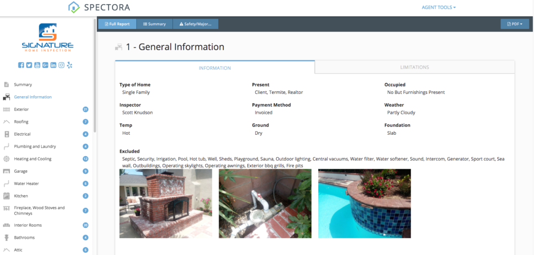Image resolution: width=534 pixels, height=255 pixels.
Task: Open the PDF dropdown button
Action: [514, 24]
